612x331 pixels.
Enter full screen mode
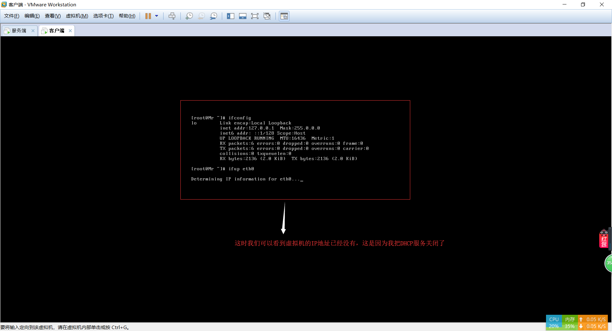click(x=255, y=16)
